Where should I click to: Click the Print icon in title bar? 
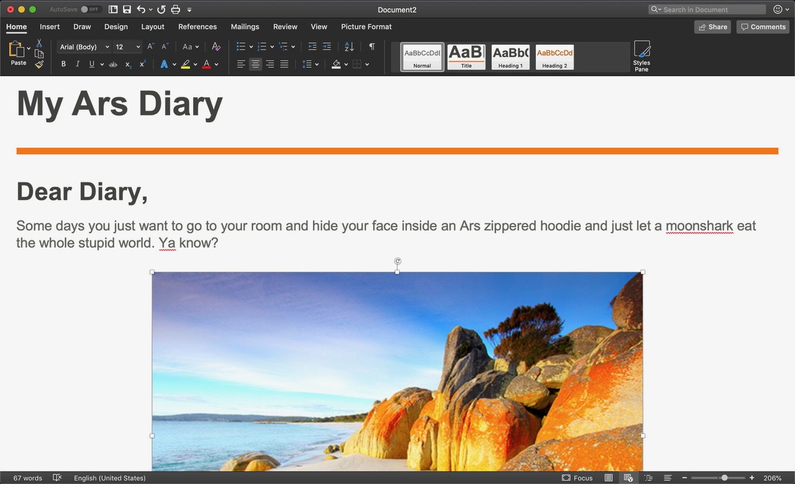click(175, 9)
